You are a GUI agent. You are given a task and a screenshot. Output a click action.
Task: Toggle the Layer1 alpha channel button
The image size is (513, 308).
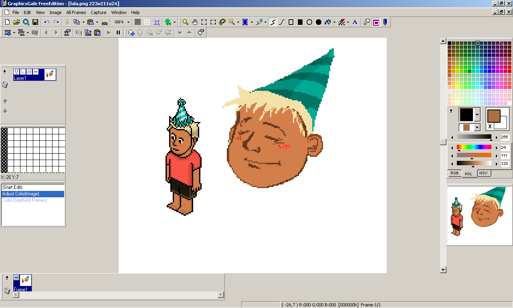29,72
